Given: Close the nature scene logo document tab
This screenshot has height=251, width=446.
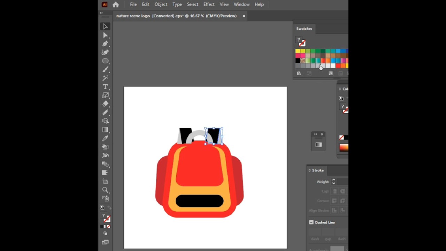Looking at the screenshot, I should pyautogui.click(x=244, y=16).
